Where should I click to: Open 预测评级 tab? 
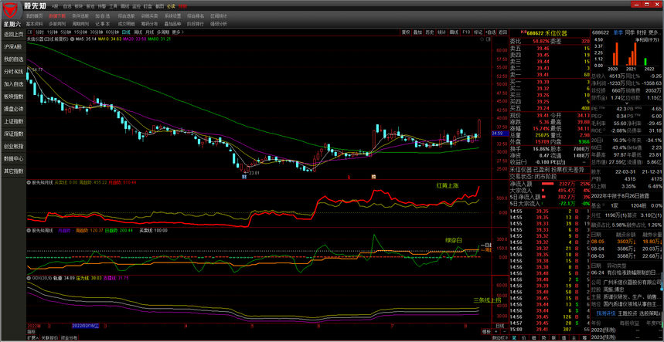click(x=605, y=313)
